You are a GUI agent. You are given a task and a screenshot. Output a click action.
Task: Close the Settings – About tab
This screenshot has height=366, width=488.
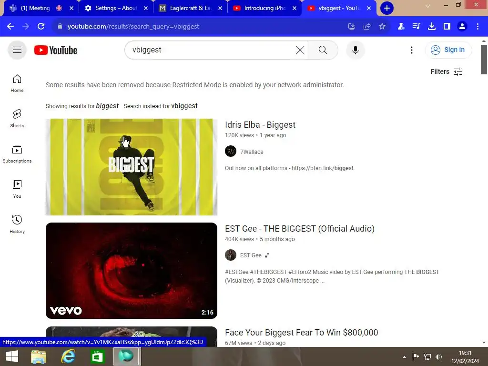[x=146, y=8]
